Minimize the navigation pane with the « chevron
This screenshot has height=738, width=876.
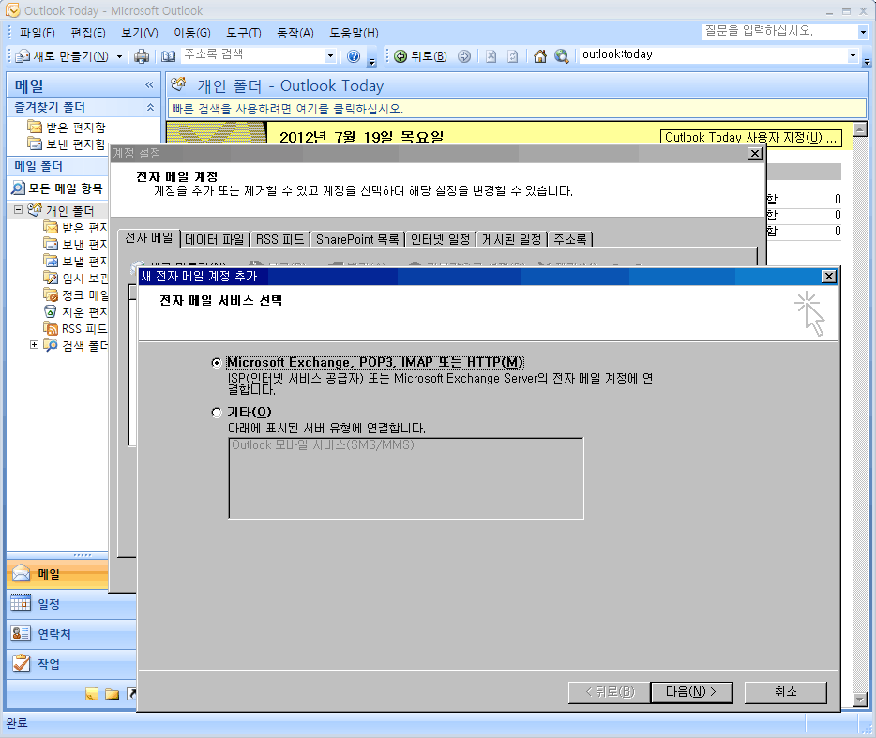(x=149, y=85)
